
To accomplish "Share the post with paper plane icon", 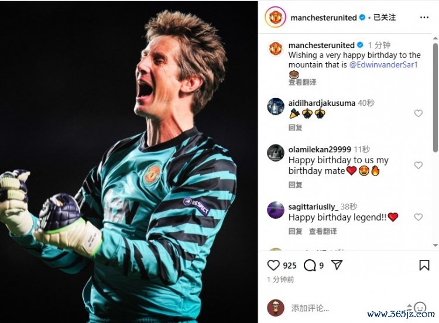I will (x=337, y=265).
